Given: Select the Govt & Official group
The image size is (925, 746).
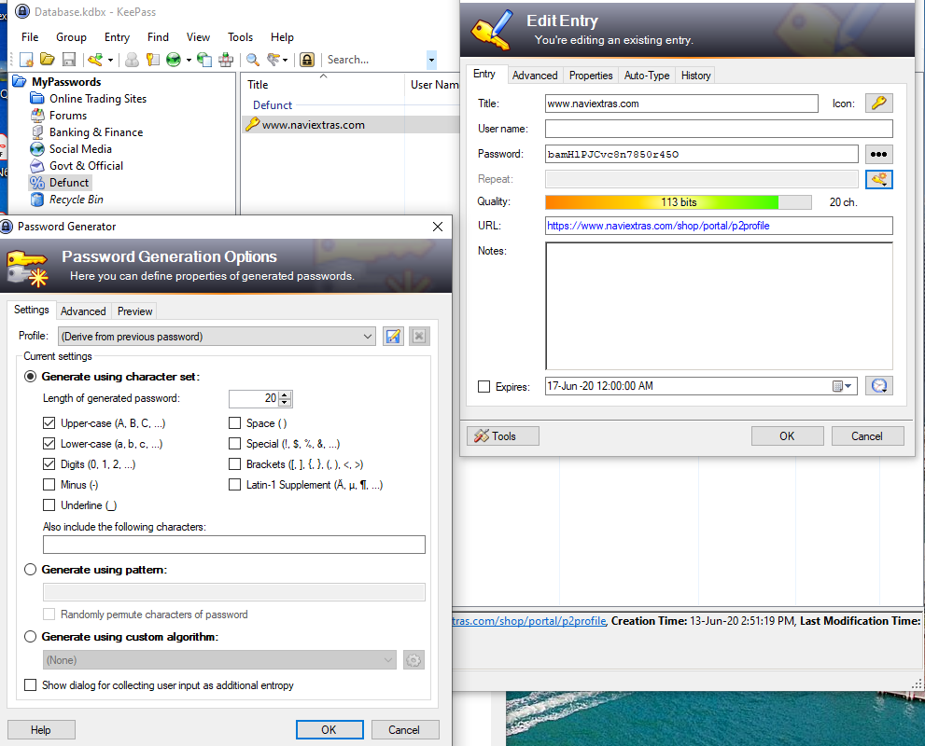Looking at the screenshot, I should tap(86, 166).
